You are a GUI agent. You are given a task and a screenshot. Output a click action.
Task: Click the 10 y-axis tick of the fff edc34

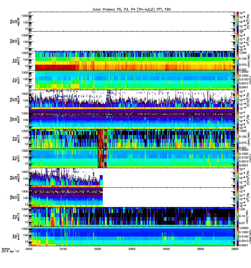[x=27, y=185]
